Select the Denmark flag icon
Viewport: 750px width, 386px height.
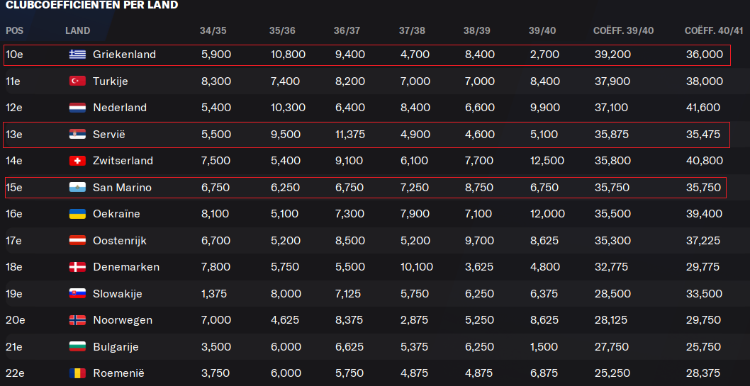click(77, 267)
